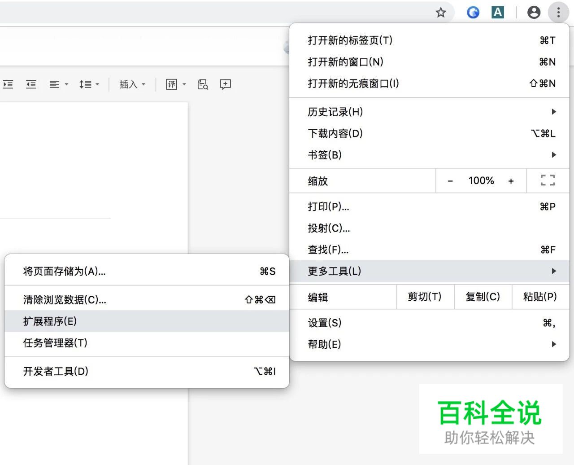
Task: Click the 复制(C) button
Action: coord(483,297)
